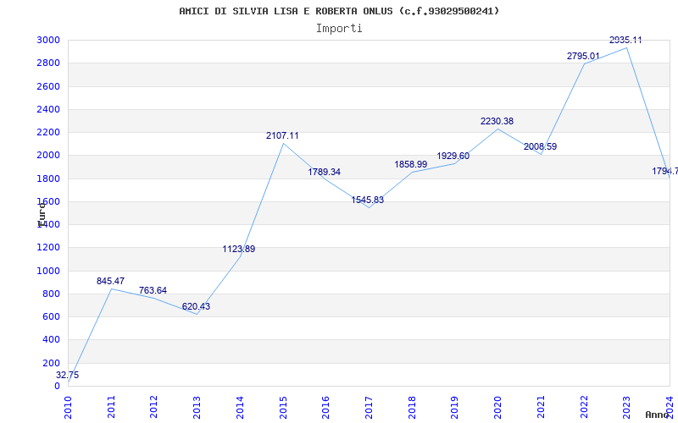Image resolution: width=678 pixels, height=423 pixels.
Task: Select data label 1123.89
Action: coord(239,249)
